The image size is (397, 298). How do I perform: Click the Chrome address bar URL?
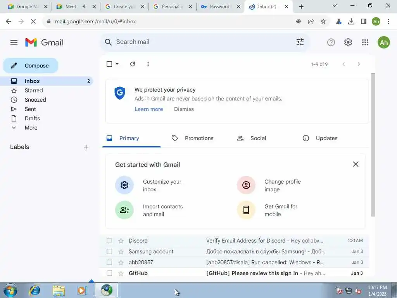95,22
